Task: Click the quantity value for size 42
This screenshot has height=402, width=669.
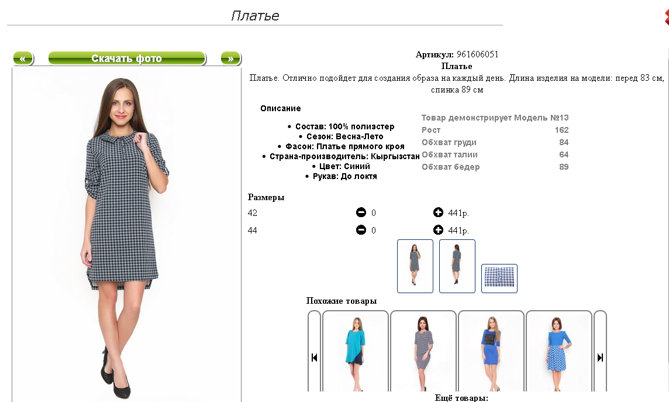Action: click(x=373, y=212)
